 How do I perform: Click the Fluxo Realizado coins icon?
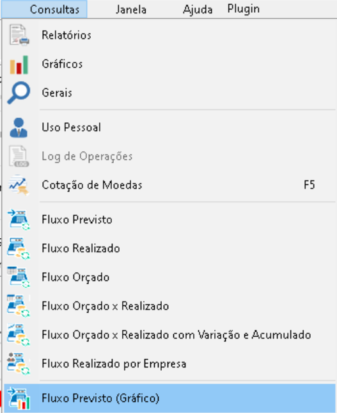point(19,248)
